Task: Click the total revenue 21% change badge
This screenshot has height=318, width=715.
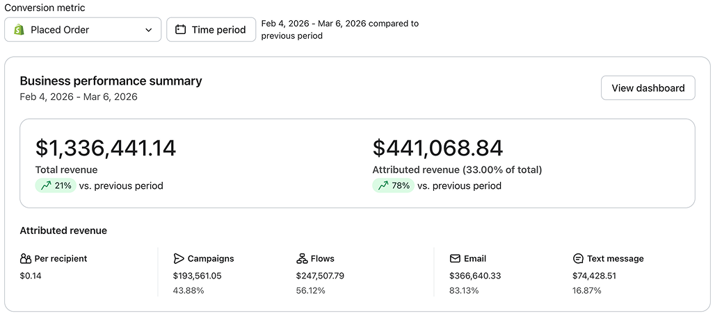Action: pos(56,185)
